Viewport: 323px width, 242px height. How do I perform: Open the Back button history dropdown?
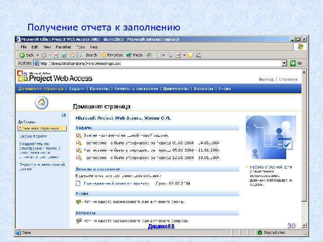pyautogui.click(x=38, y=55)
